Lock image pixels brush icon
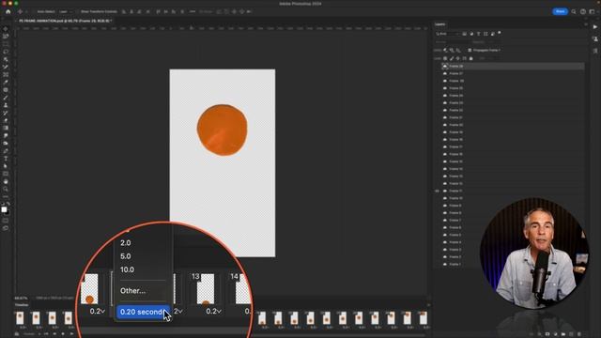The image size is (601, 338). [452, 58]
